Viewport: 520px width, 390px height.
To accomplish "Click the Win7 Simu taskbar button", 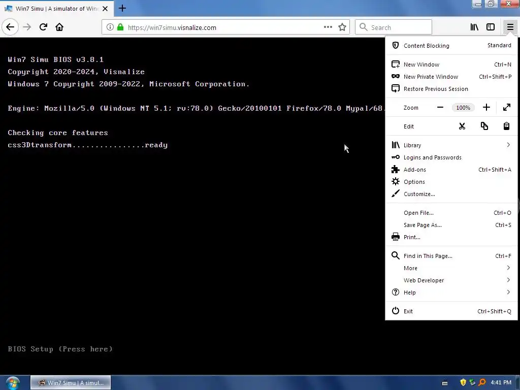I will [71, 383].
